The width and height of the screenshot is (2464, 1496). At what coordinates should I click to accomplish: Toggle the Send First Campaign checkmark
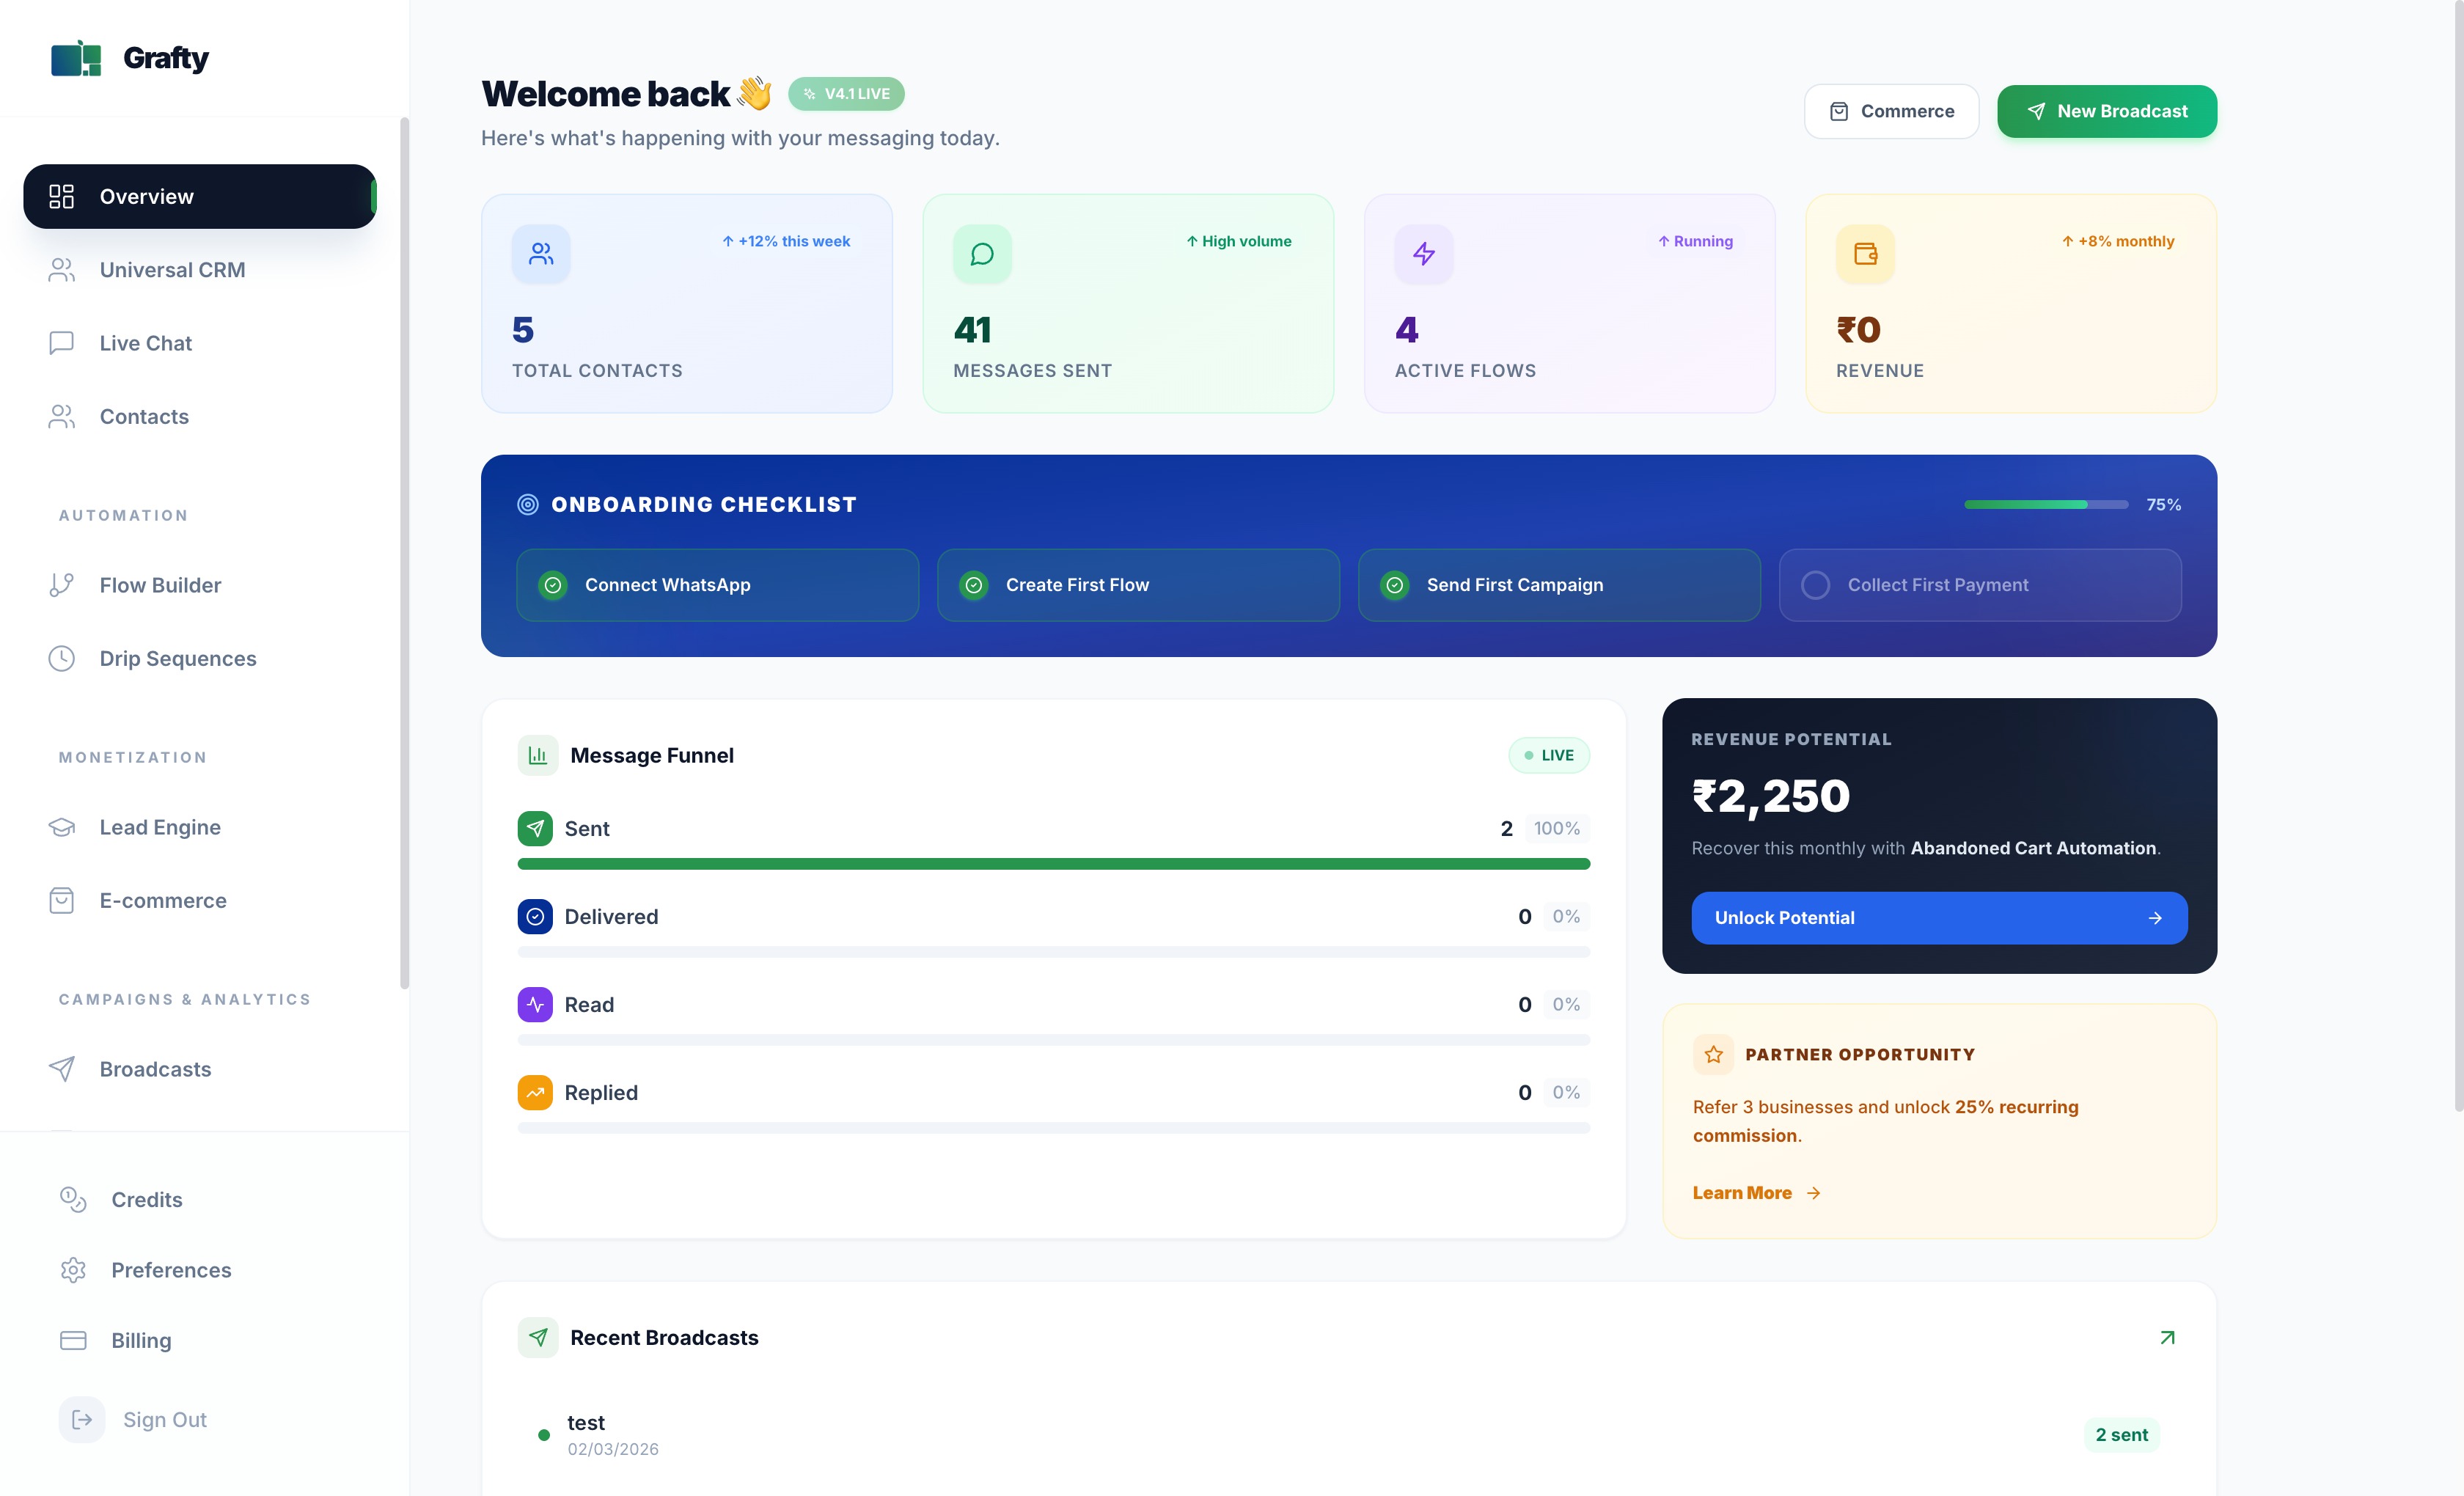[x=1395, y=585]
